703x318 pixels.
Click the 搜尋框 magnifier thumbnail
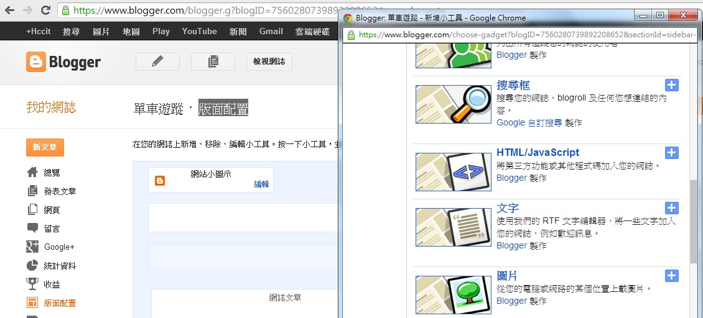click(x=454, y=104)
